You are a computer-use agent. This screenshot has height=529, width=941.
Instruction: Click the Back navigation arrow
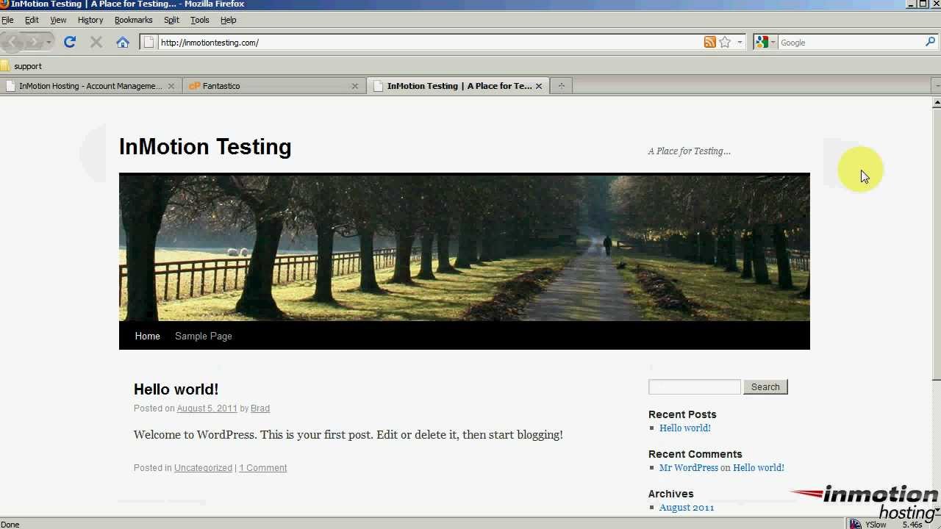pos(12,42)
